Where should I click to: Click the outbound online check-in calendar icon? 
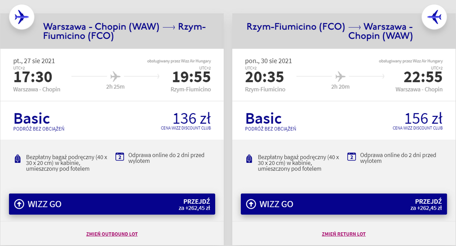coord(120,157)
